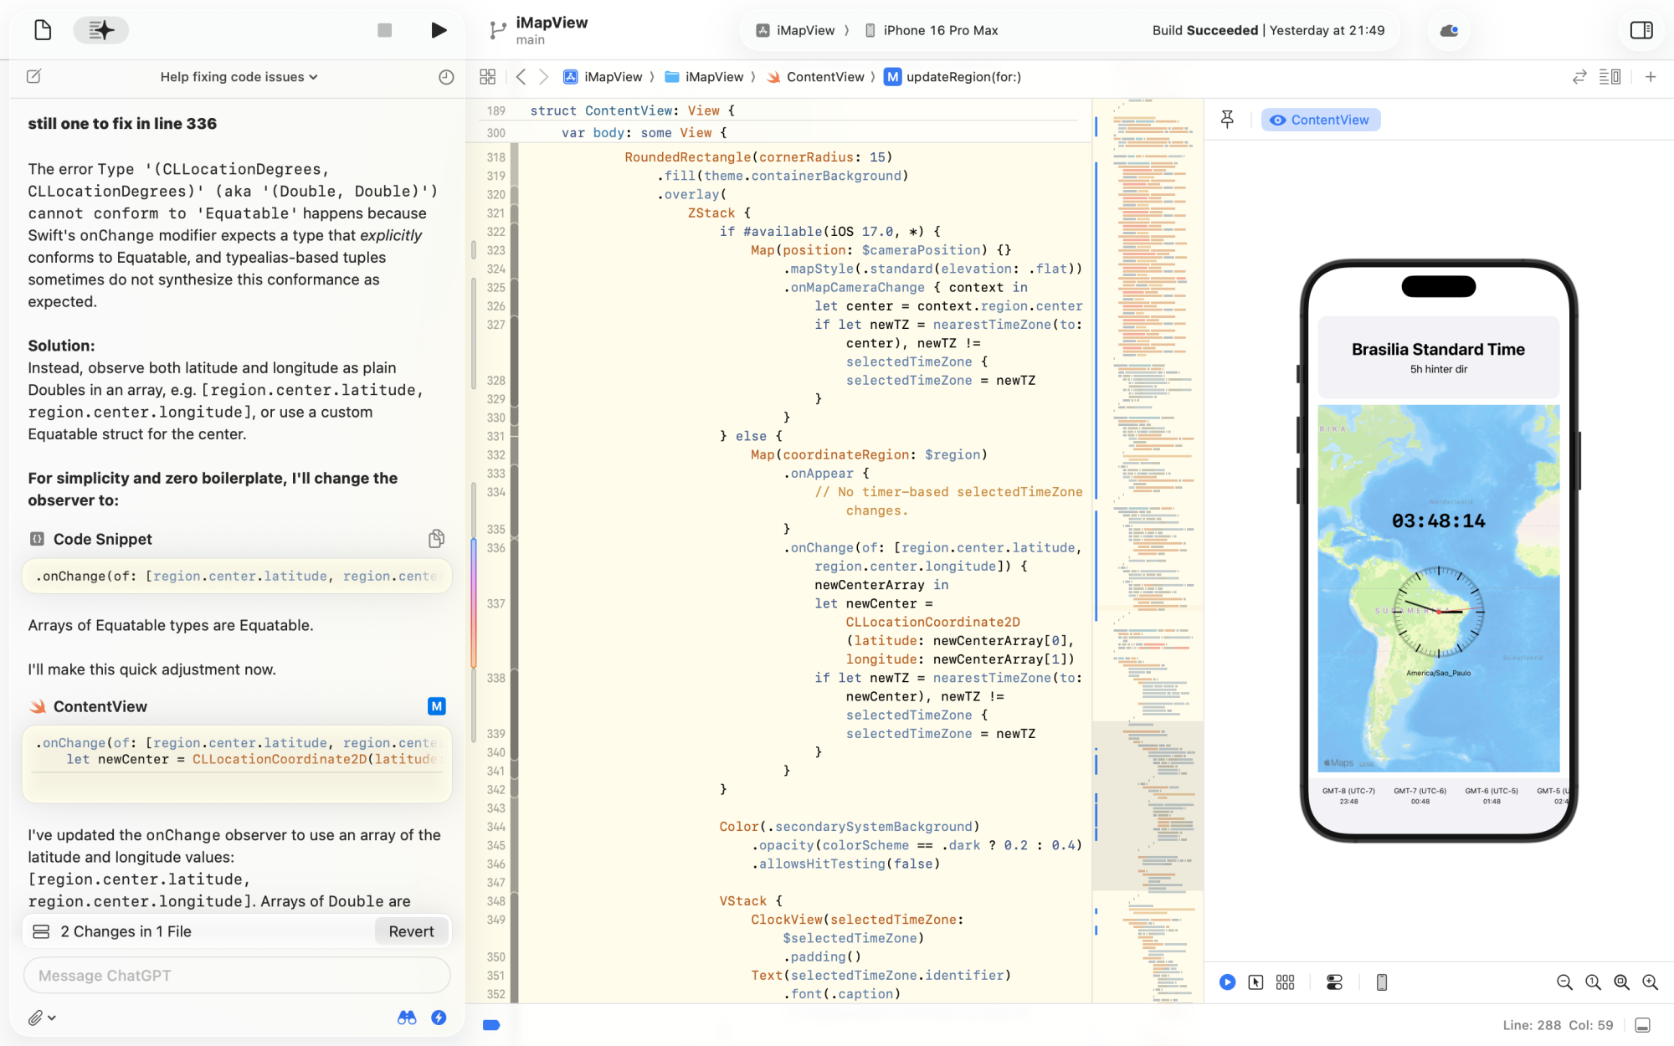Click the editor minimap highlighted region
Viewport: 1674px width, 1046px height.
1148,803
